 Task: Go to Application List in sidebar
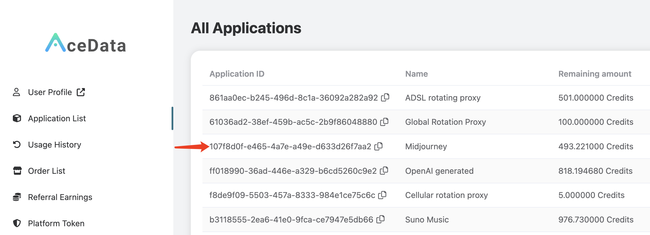(57, 118)
